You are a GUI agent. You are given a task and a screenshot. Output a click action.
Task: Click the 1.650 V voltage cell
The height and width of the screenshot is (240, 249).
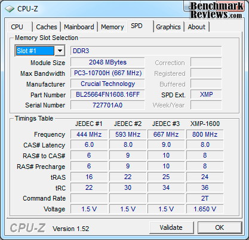[x=205, y=209]
